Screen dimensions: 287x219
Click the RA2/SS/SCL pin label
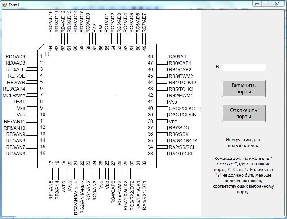click(x=182, y=147)
